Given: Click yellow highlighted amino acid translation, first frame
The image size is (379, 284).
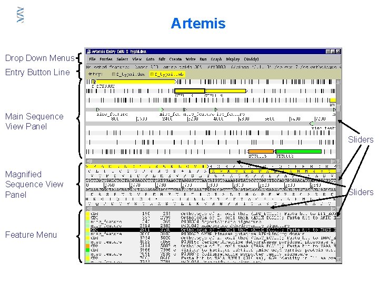Looking at the screenshot, I should (x=147, y=166).
